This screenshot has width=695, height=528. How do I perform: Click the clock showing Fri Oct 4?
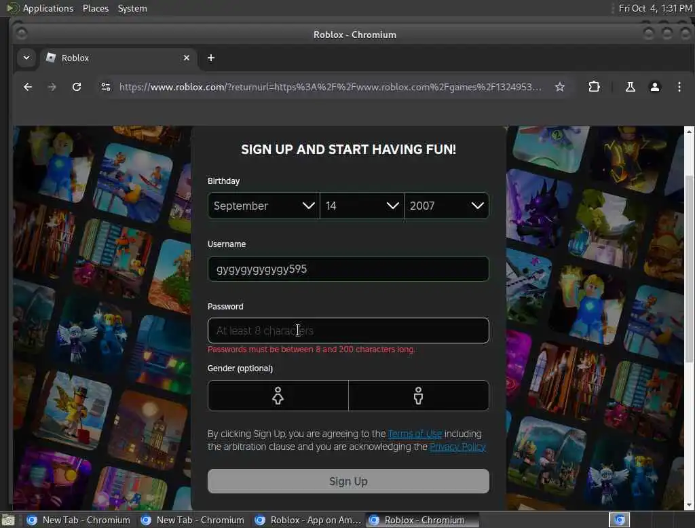pos(655,8)
